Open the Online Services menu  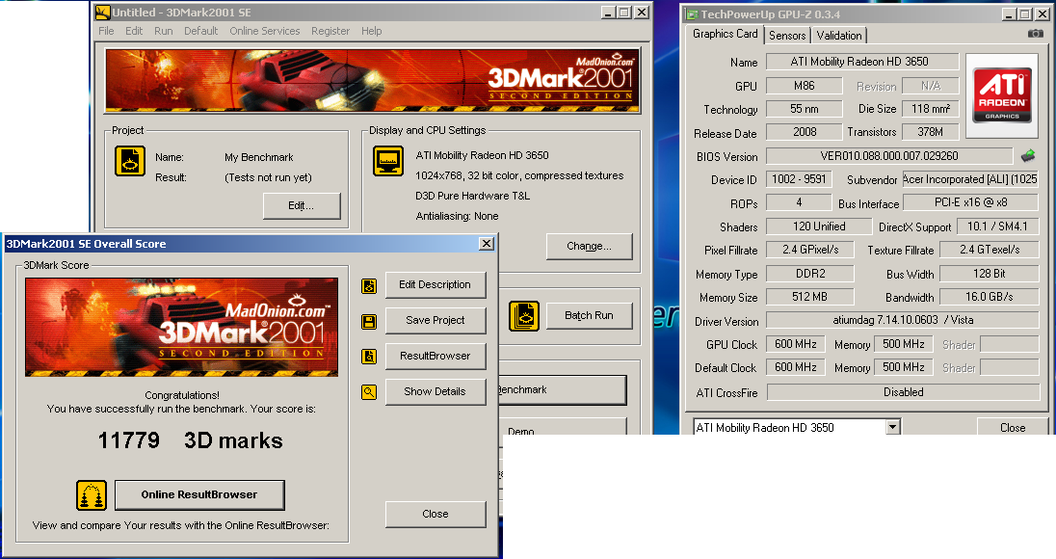point(265,31)
